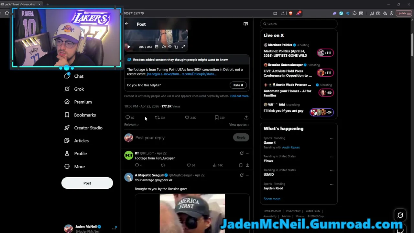This screenshot has height=233, width=414.
Task: Open #inwx trend more options
Action: [332, 157]
